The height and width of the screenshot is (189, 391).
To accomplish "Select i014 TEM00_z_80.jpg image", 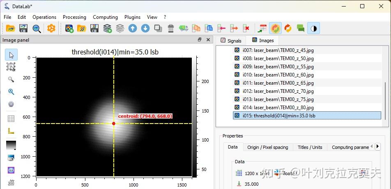I will point(307,108).
